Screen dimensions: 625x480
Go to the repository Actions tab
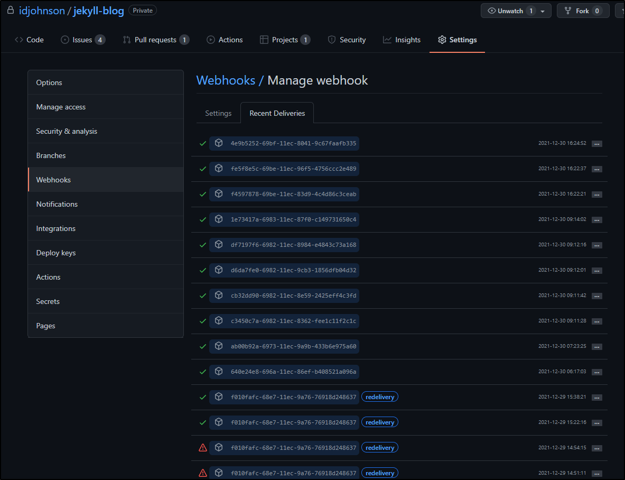tap(225, 40)
